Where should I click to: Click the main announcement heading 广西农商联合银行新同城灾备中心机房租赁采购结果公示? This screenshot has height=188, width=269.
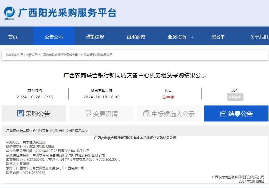[135, 75]
